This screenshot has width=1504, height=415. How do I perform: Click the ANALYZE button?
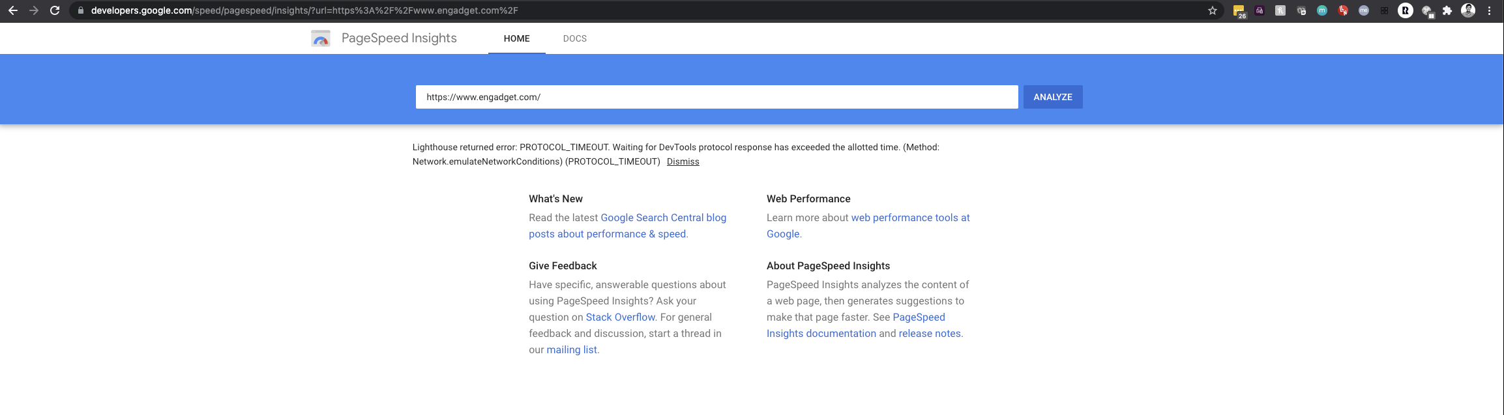(1052, 96)
